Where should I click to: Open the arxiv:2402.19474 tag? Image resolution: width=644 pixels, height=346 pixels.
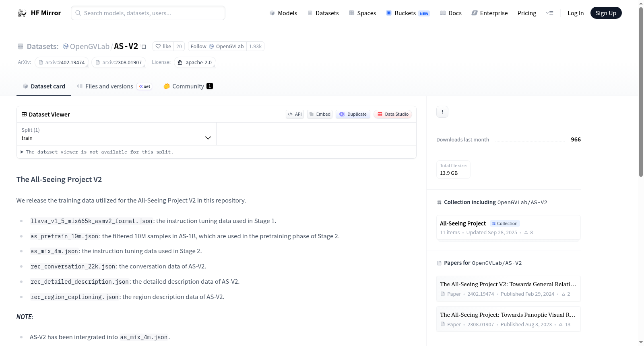coord(62,63)
